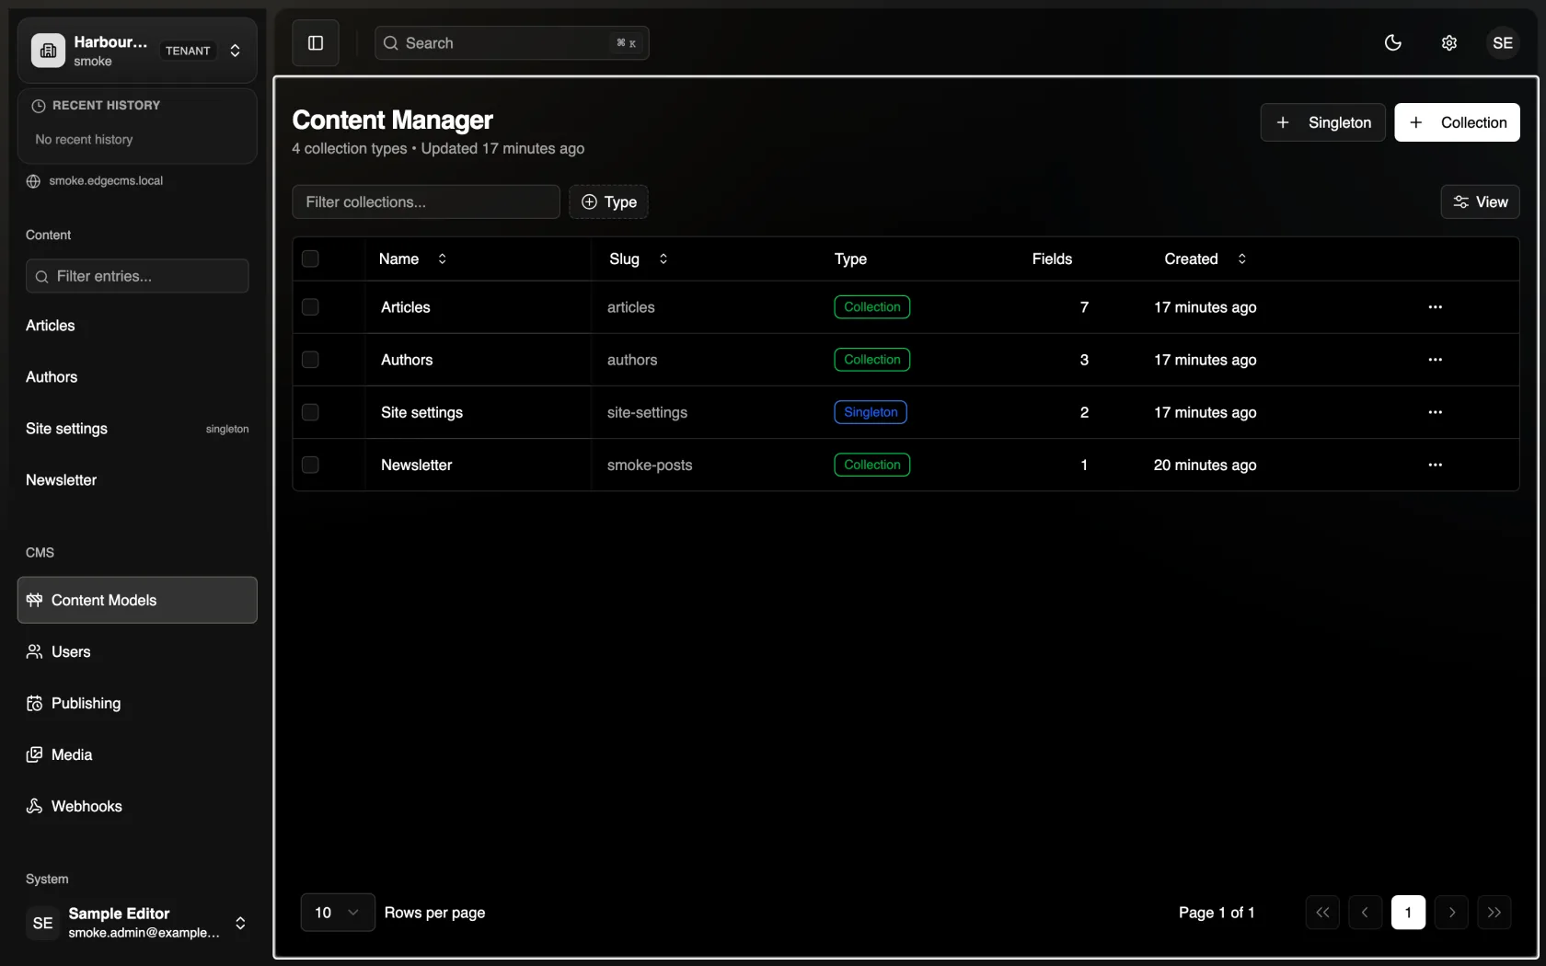This screenshot has height=966, width=1546.
Task: Toggle the sidebar panel icon
Action: coord(316,43)
